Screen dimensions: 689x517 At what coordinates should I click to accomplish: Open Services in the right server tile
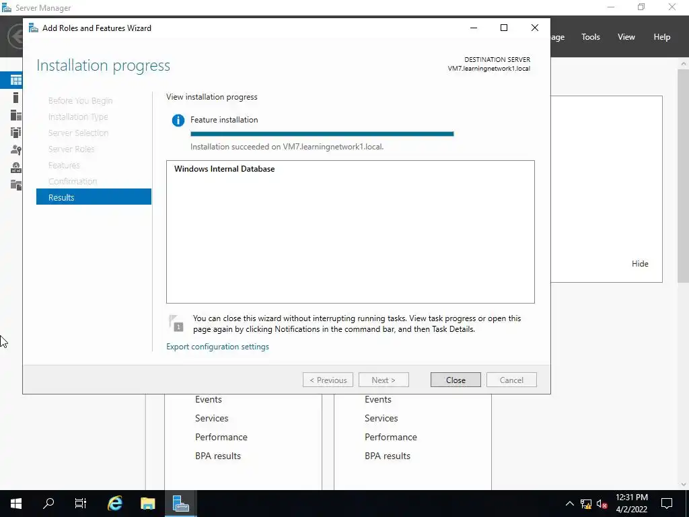click(x=382, y=418)
